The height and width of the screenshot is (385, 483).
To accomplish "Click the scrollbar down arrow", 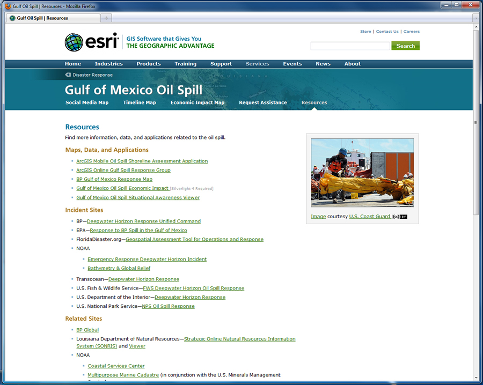I will pos(476,377).
